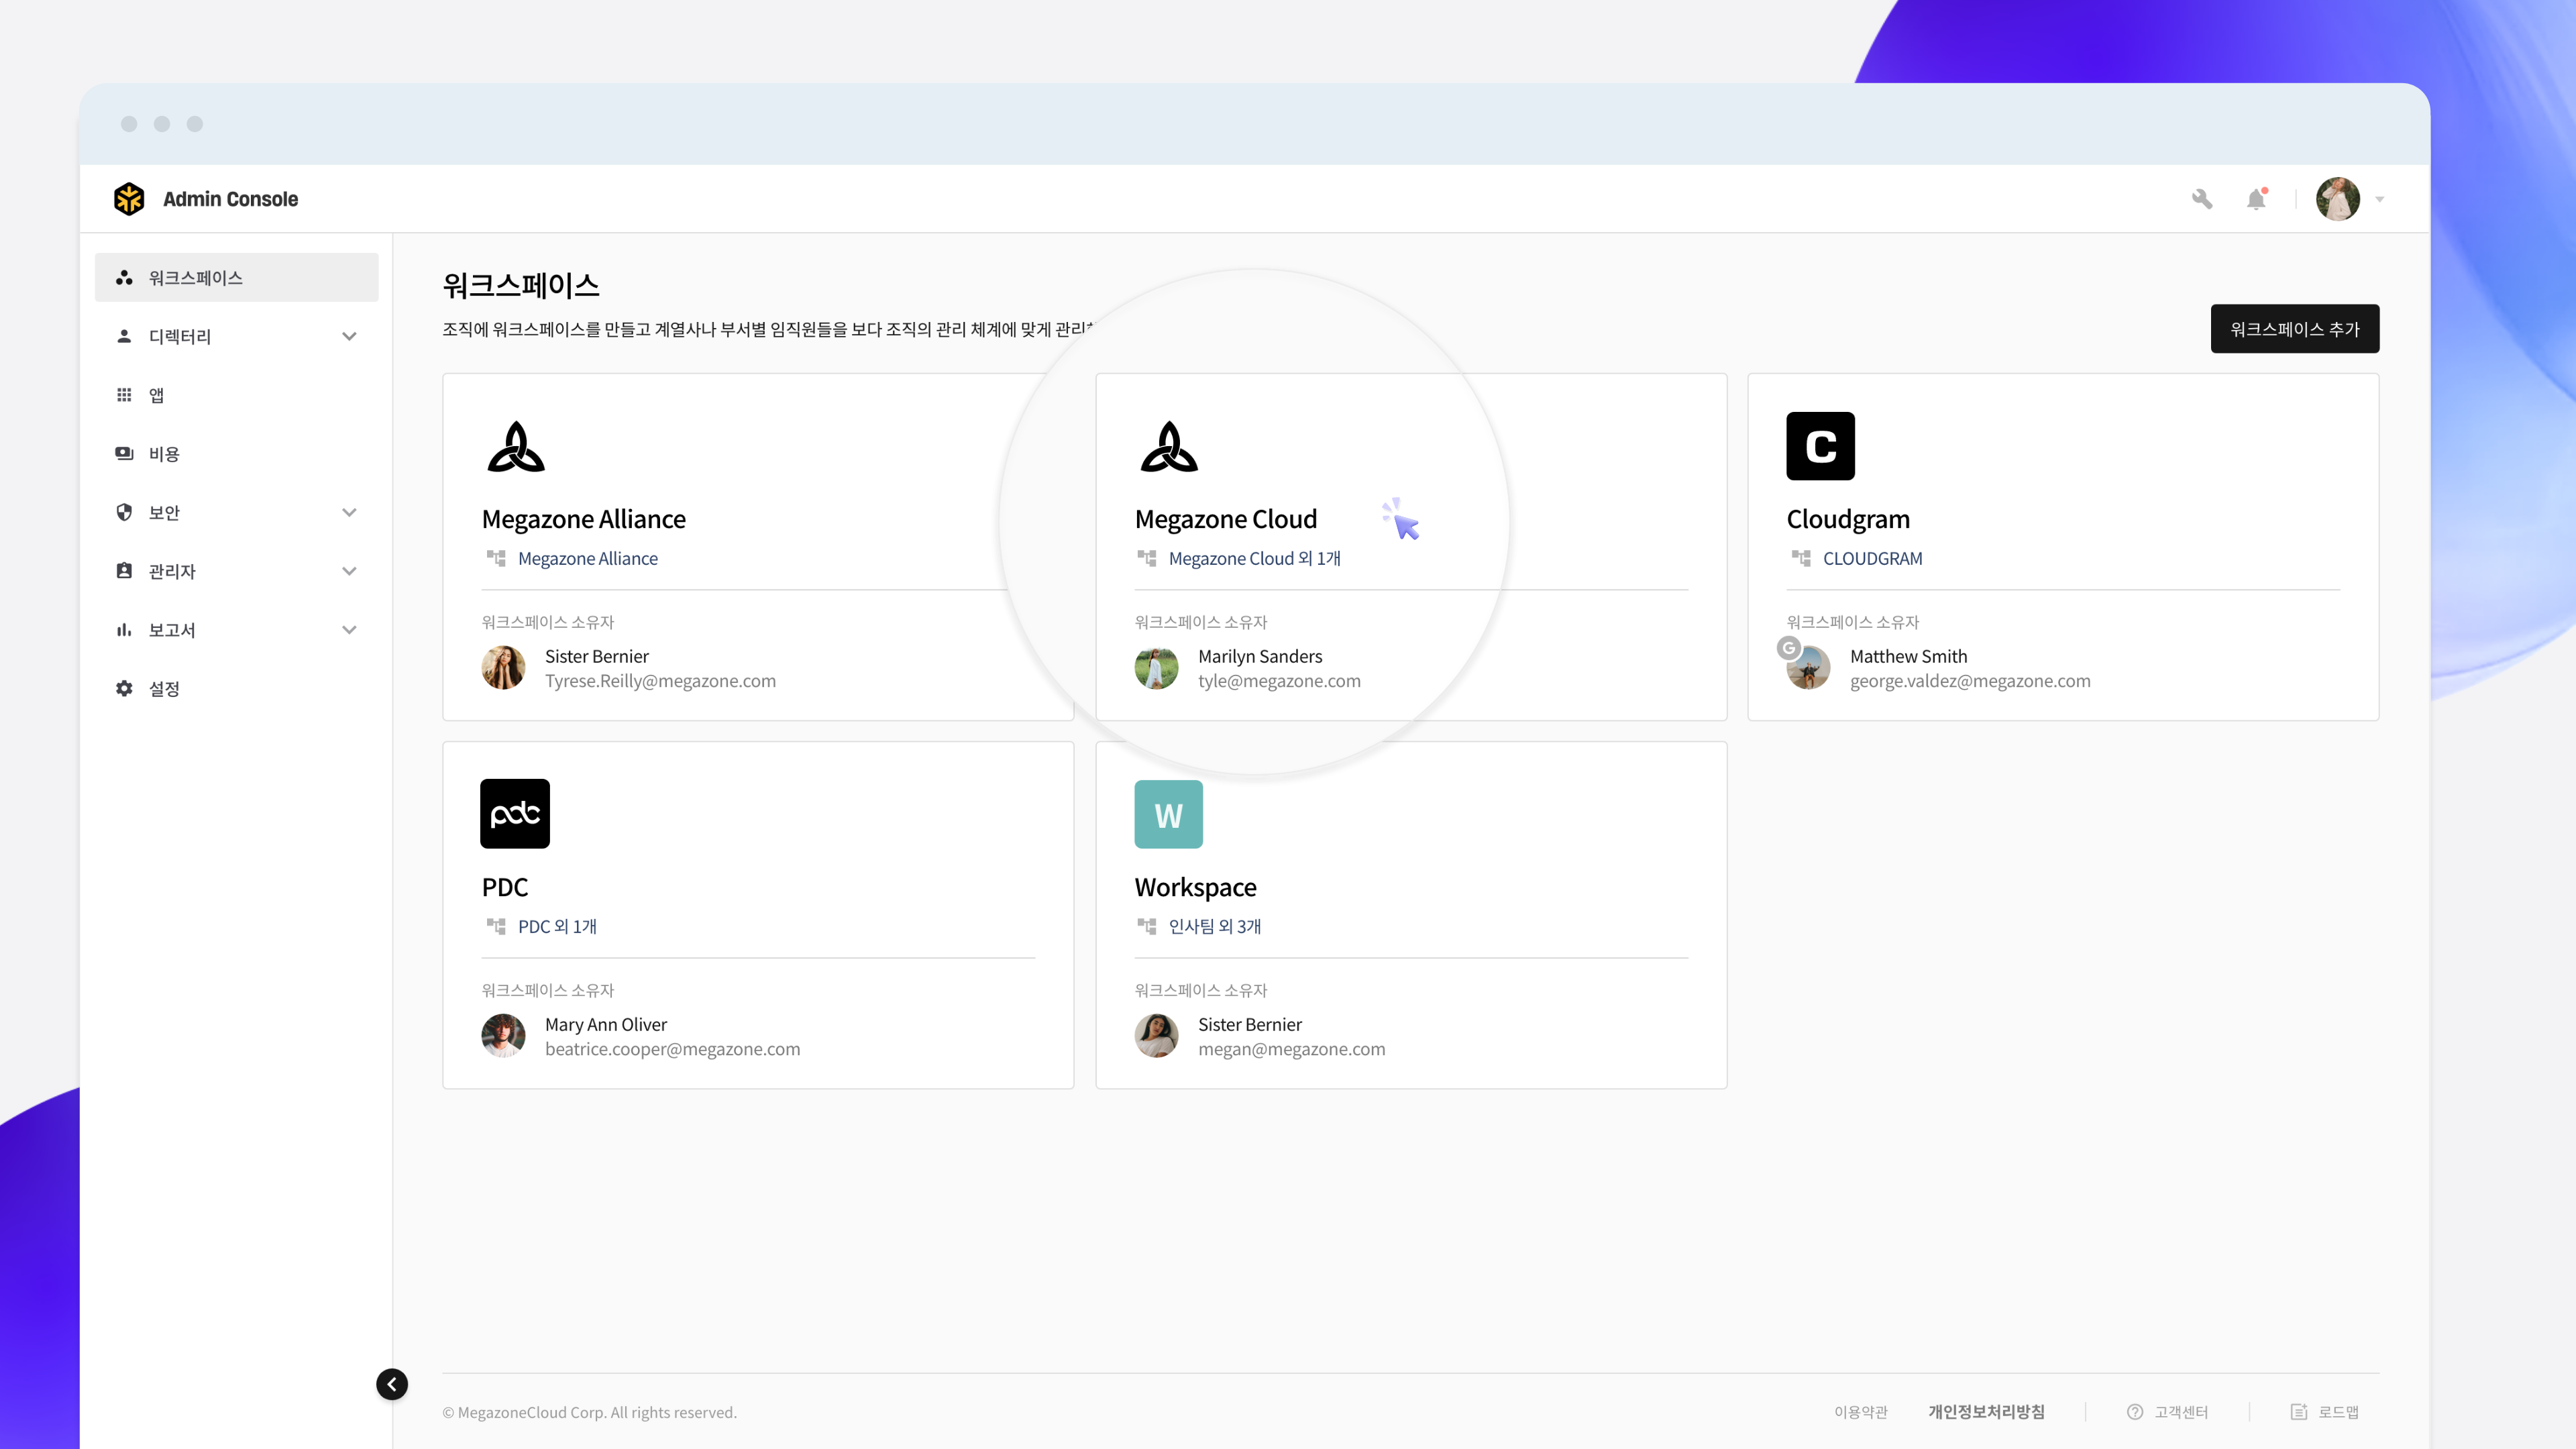Viewport: 2576px width, 1449px height.
Task: Click org tree icon on PDC card
Action: point(496,926)
